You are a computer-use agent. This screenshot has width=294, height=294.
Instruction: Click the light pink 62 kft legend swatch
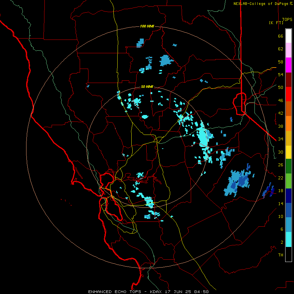(x=288, y=50)
